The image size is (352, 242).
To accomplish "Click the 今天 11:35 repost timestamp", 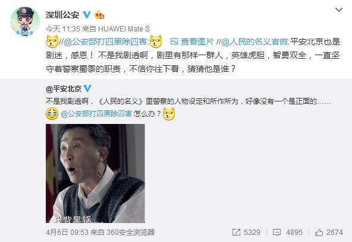I will [63, 28].
